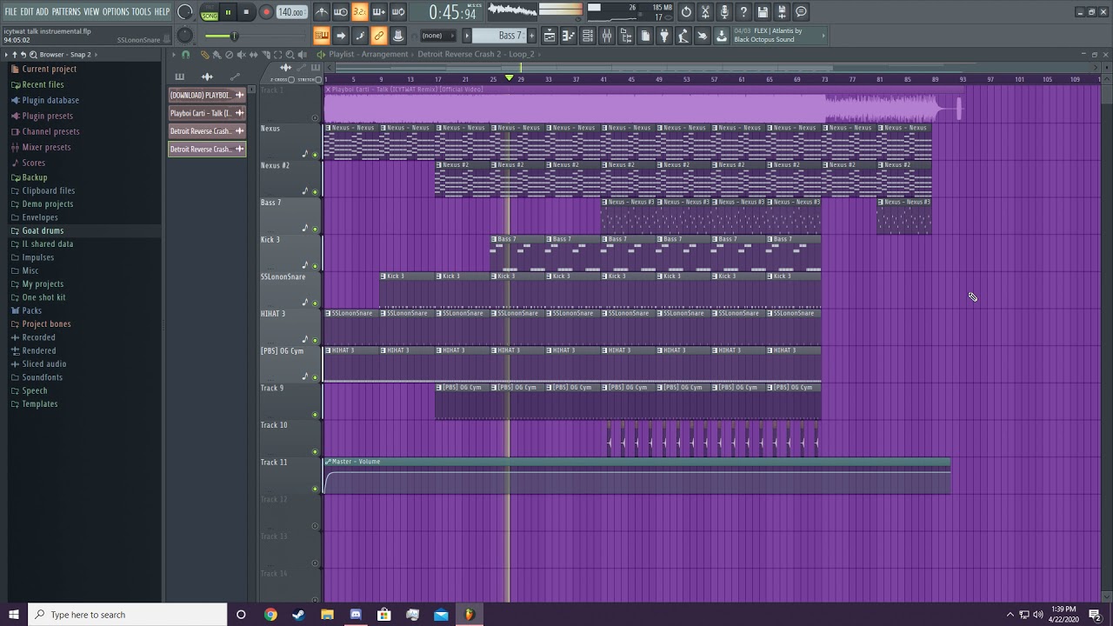
Task: Select the paint brush tool
Action: pyautogui.click(x=217, y=55)
